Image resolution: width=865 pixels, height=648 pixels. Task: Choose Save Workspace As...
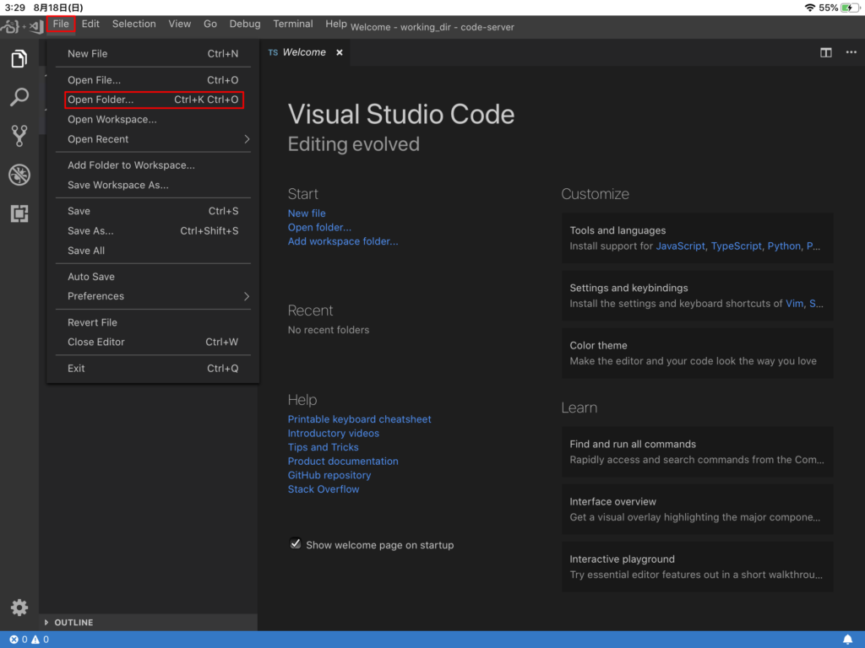154,185
